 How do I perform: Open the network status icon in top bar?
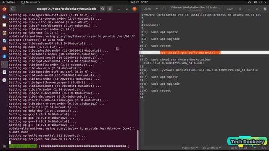point(250,2)
